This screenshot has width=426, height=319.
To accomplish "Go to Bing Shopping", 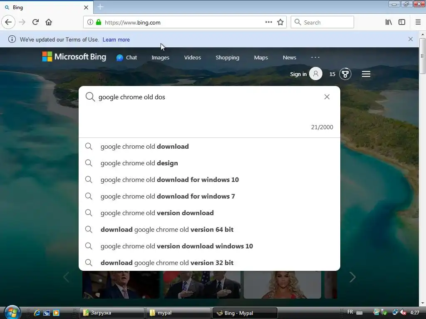I will click(228, 57).
